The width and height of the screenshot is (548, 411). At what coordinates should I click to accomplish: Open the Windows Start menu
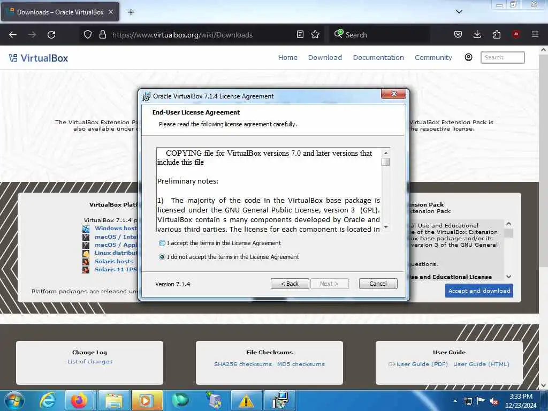[14, 400]
